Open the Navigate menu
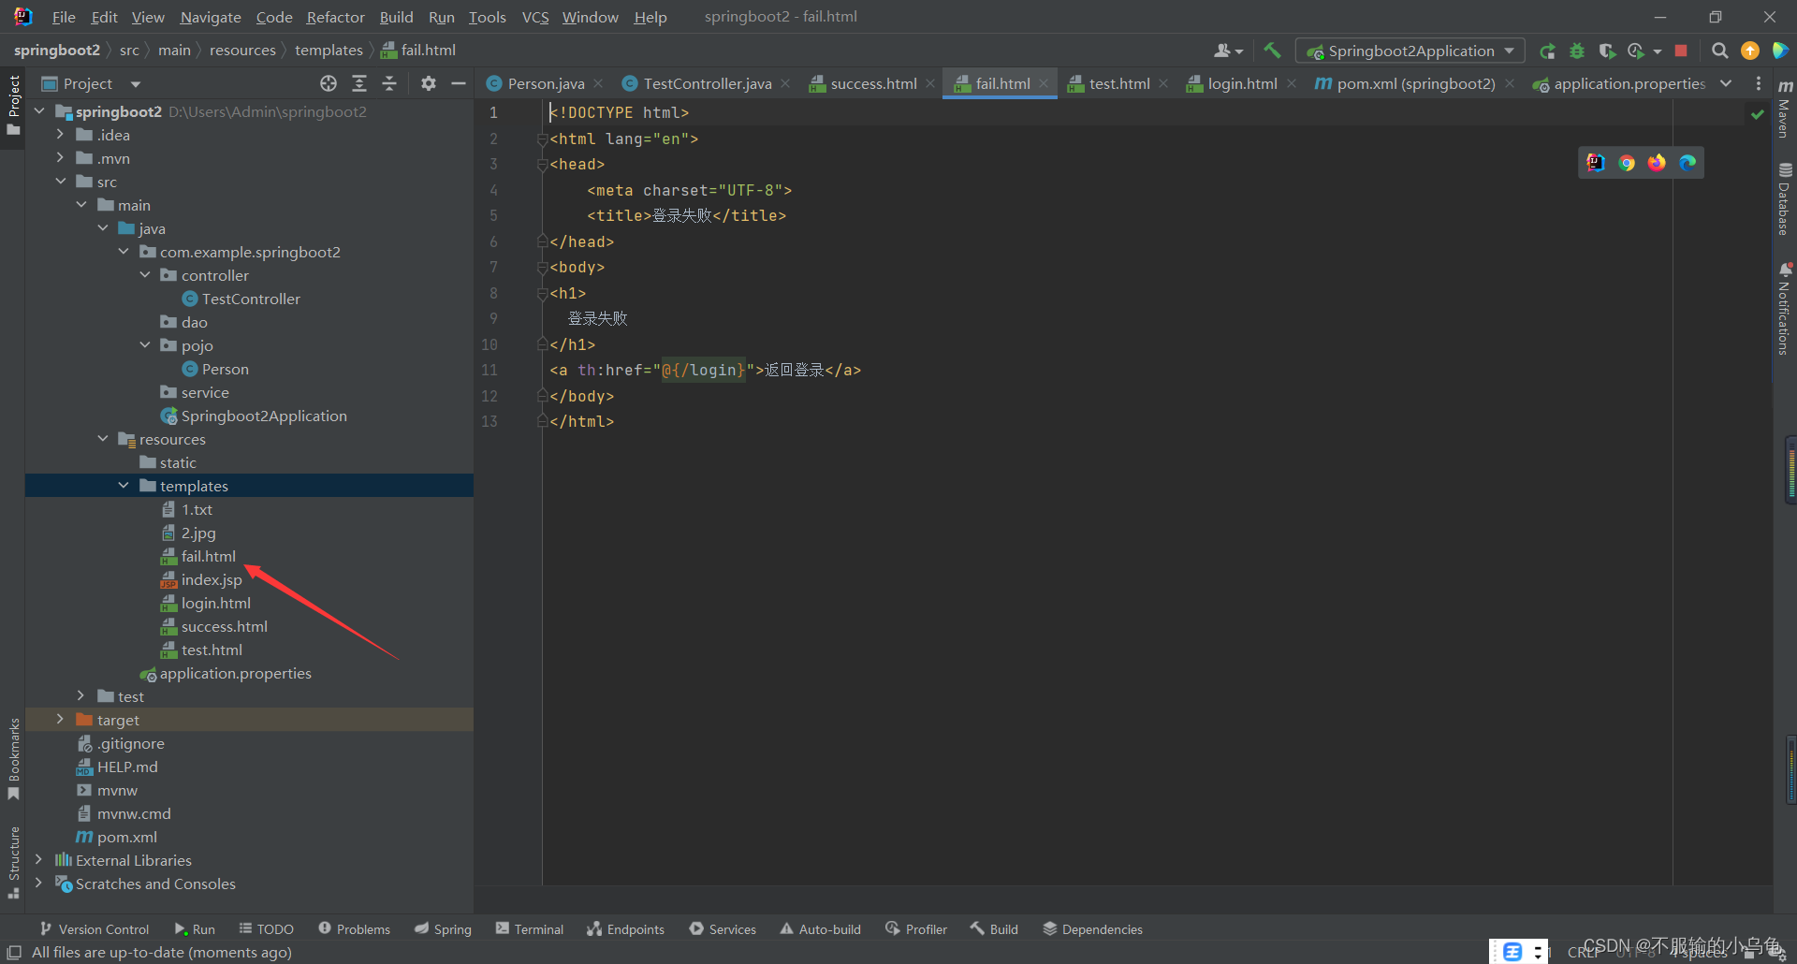 click(x=211, y=17)
